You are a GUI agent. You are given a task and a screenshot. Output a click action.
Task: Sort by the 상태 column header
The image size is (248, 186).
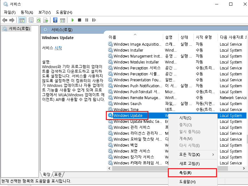pos(186,37)
